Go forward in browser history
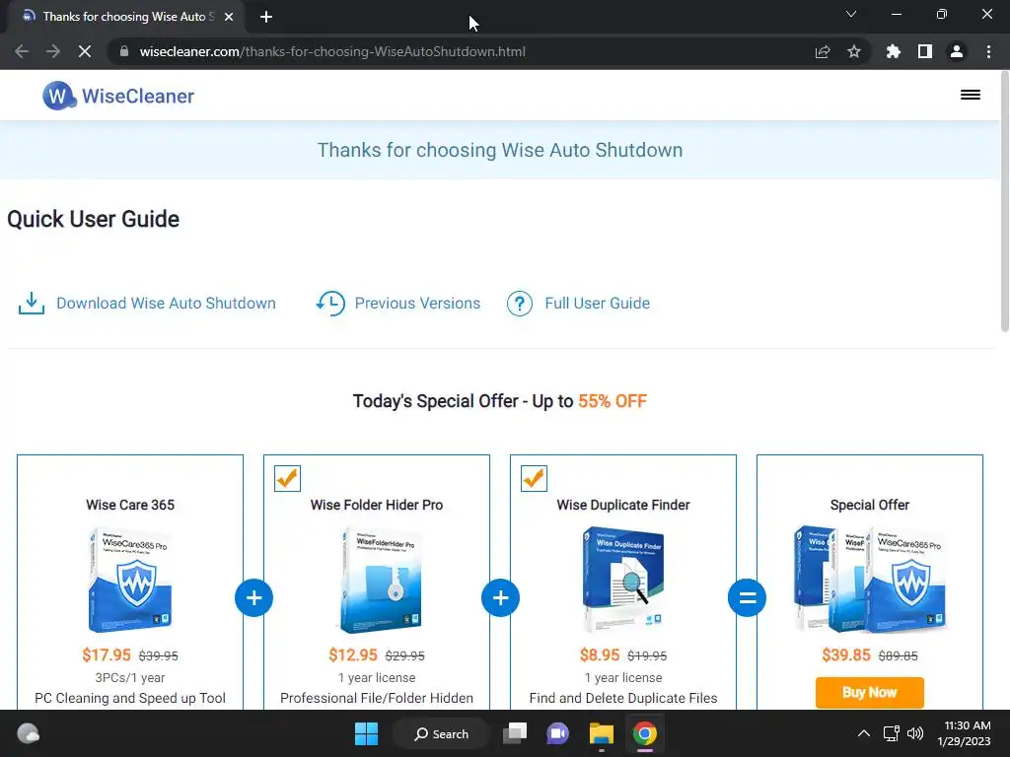Screen dimensions: 1010x757 pyautogui.click(x=53, y=51)
